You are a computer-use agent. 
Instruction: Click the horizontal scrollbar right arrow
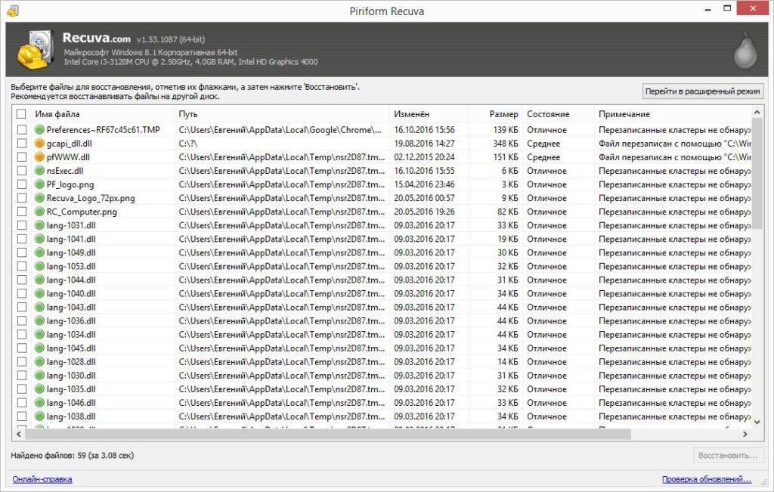tap(745, 434)
